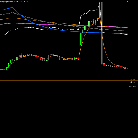Click the volume value label beside the volume bar
This screenshot has width=138, height=138.
[x=133, y=83]
